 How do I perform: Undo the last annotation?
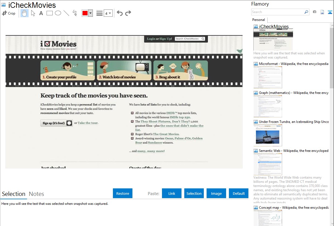120,13
